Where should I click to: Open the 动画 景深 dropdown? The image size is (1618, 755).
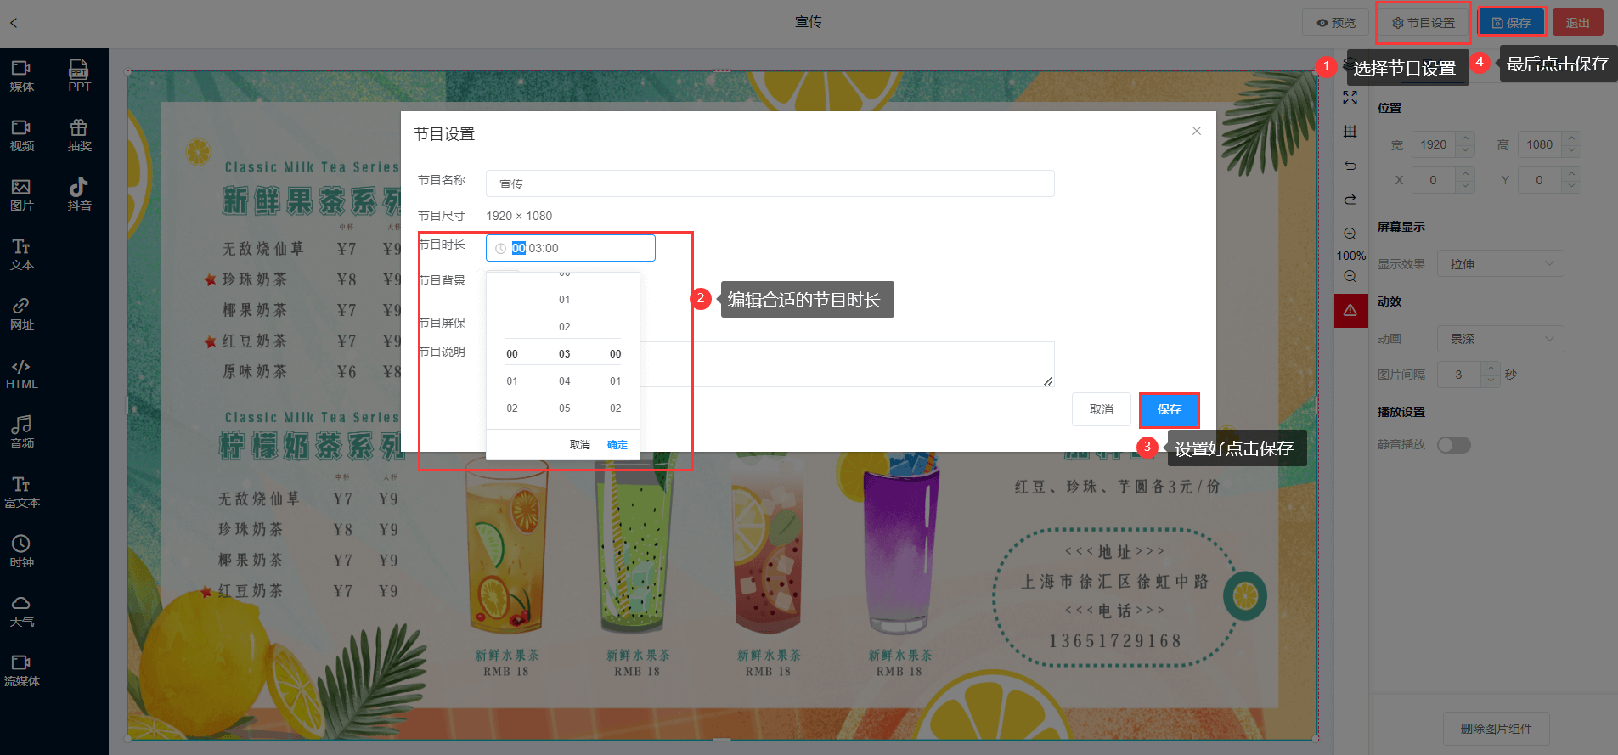click(x=1500, y=338)
